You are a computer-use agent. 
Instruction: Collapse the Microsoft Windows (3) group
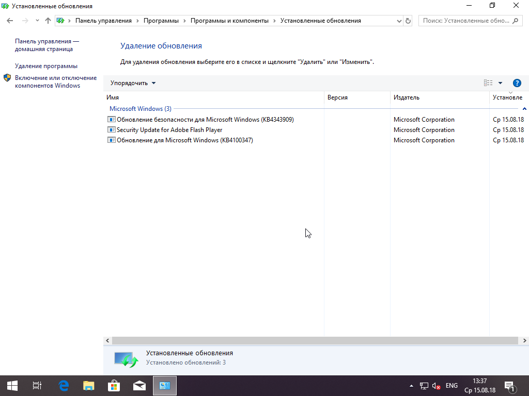524,109
